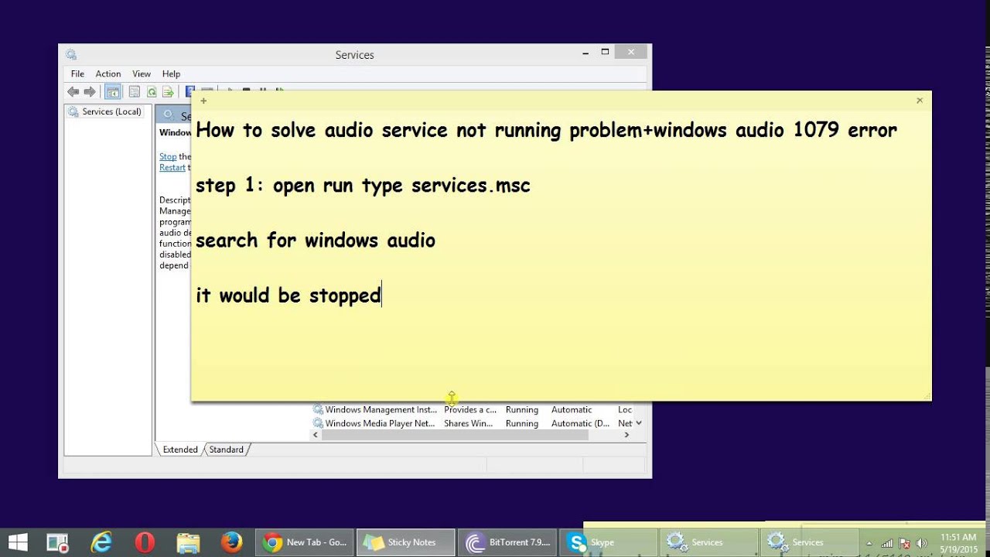
Task: Click 'Provides a c...' description cell
Action: pyautogui.click(x=470, y=410)
